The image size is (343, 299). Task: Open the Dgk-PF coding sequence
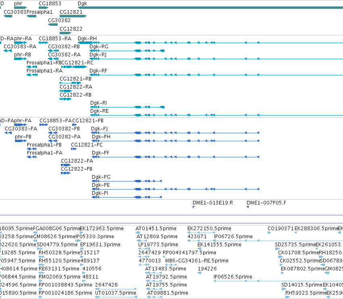176,157
